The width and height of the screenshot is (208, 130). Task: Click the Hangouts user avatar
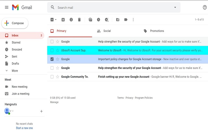7,111
